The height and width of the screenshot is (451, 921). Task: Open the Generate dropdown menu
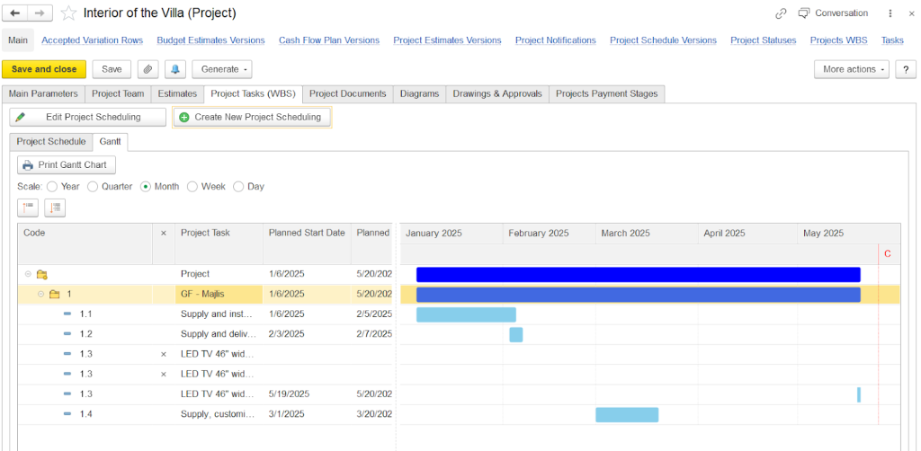221,69
